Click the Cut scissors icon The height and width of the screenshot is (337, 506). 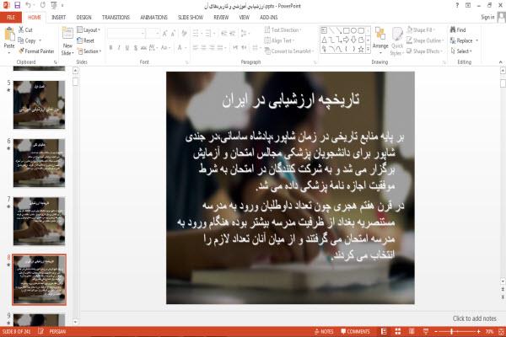[x=21, y=29]
